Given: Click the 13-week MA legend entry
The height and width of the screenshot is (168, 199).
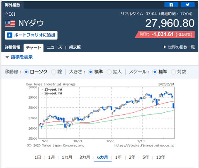Looking at the screenshot, I should [x=52, y=89].
